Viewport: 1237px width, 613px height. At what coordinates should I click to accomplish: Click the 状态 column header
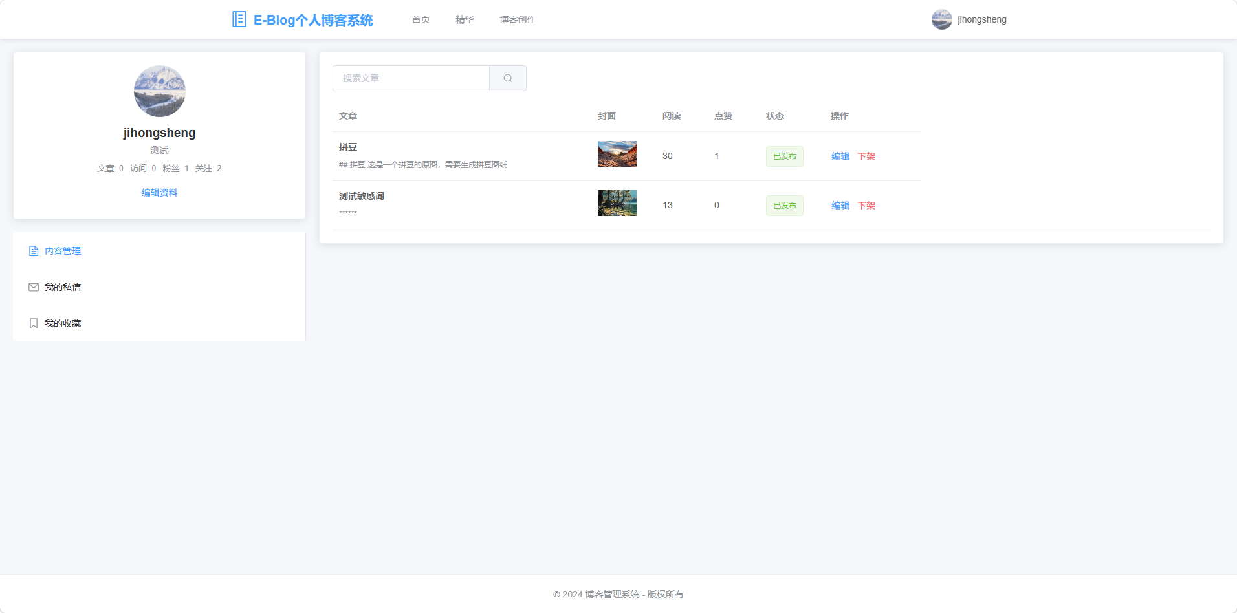(x=775, y=116)
